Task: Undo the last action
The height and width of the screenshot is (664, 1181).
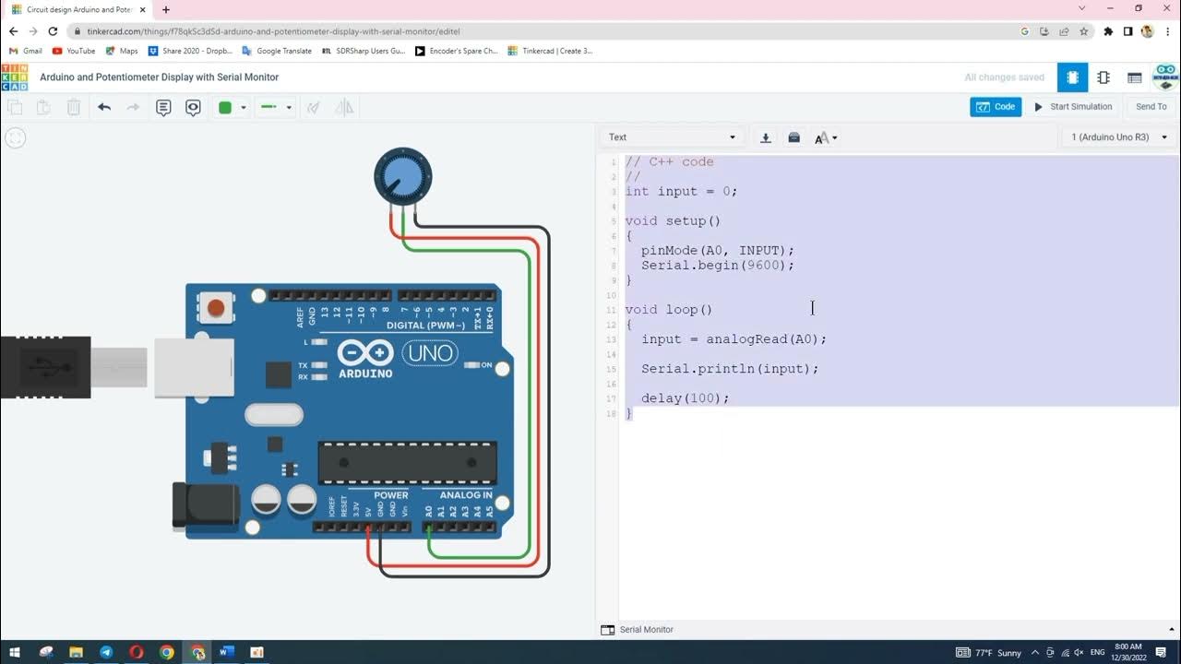Action: tap(104, 108)
